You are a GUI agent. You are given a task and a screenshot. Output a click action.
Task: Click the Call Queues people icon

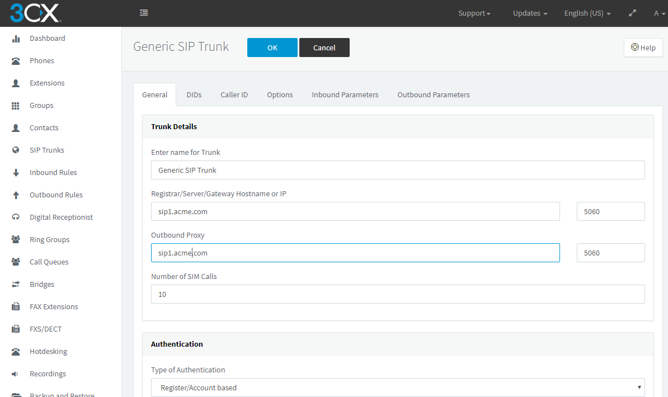coord(16,262)
